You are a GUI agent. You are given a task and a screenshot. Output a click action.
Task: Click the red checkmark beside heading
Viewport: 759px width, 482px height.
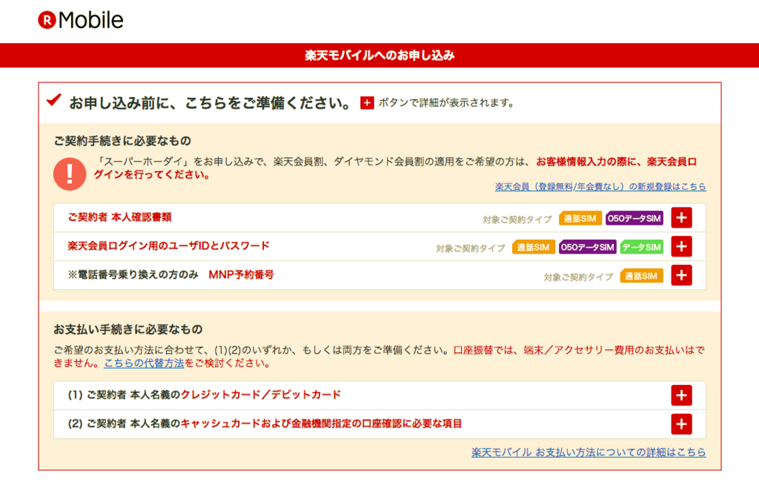click(53, 99)
